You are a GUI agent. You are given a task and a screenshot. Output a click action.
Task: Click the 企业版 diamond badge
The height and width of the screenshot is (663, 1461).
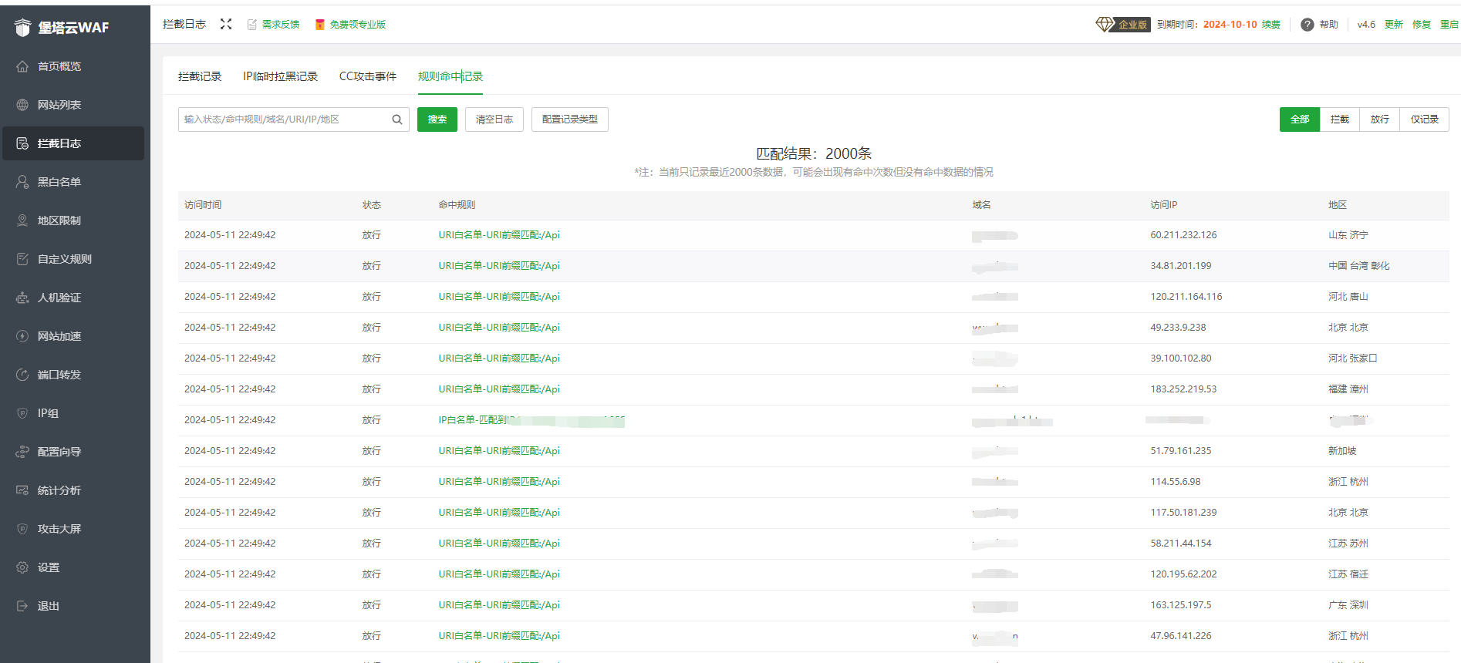point(1122,25)
